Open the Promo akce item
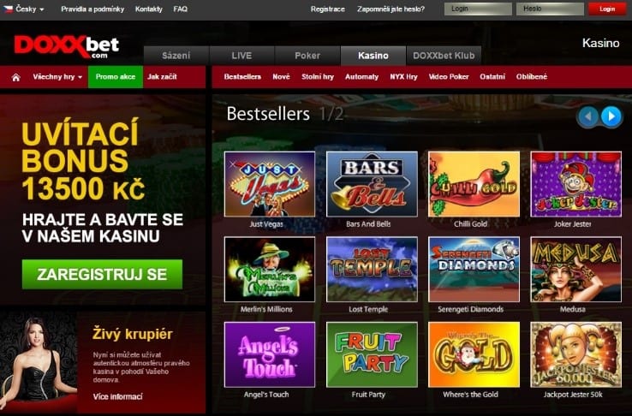 116,77
